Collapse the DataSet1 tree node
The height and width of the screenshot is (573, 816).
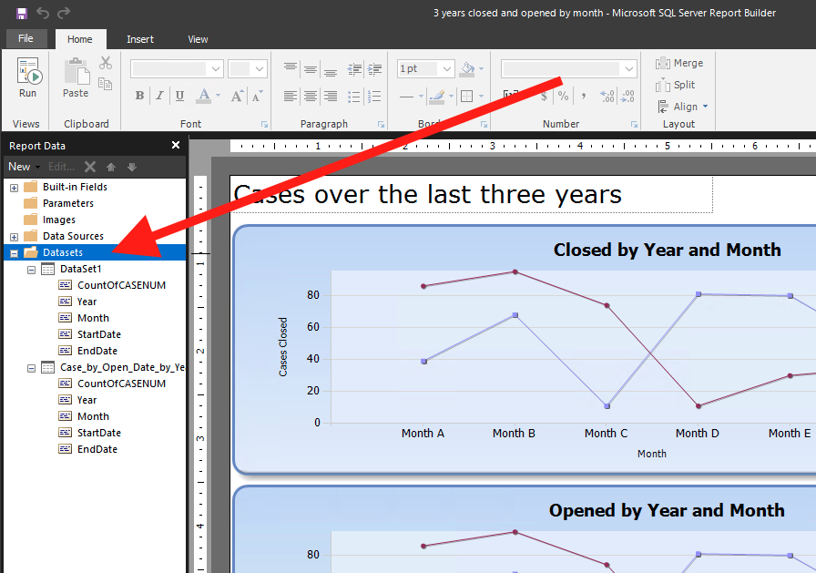[x=32, y=270]
